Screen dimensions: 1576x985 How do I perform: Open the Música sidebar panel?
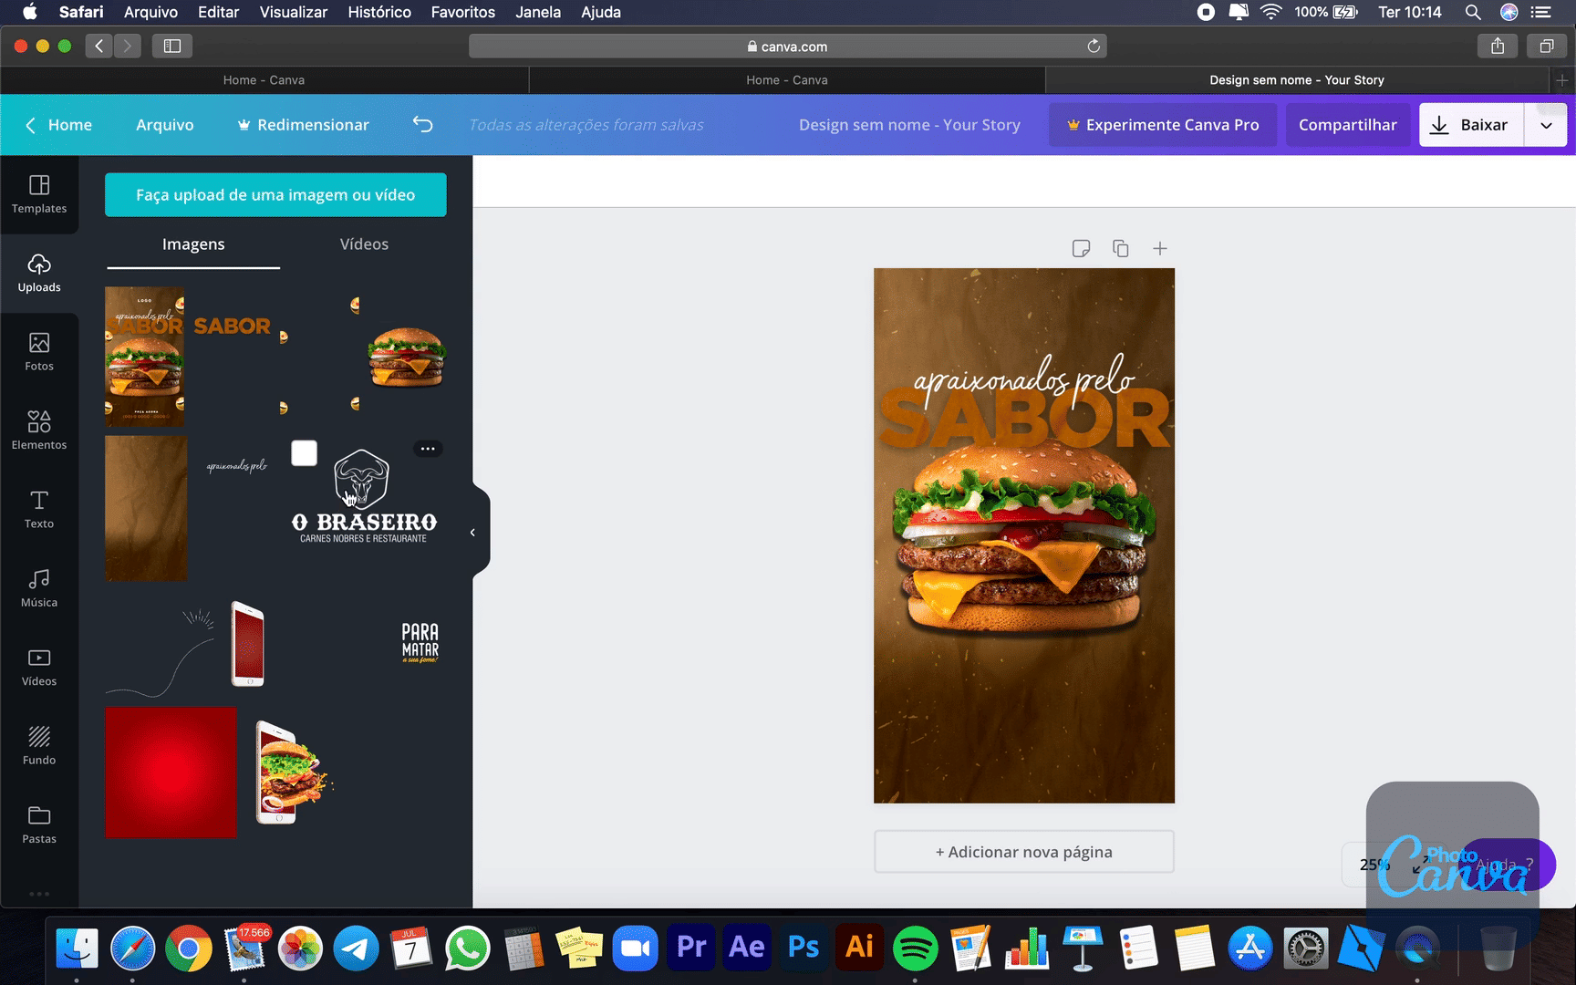click(x=39, y=588)
